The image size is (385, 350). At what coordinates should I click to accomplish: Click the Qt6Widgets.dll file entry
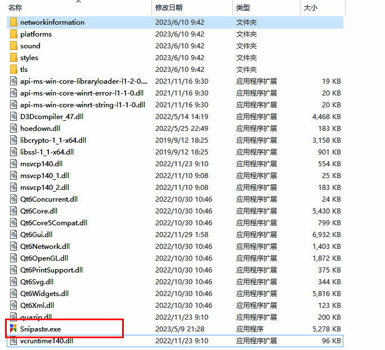pyautogui.click(x=44, y=294)
